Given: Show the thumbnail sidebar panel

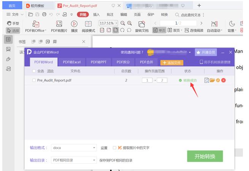Looking at the screenshot, I should (8, 49).
